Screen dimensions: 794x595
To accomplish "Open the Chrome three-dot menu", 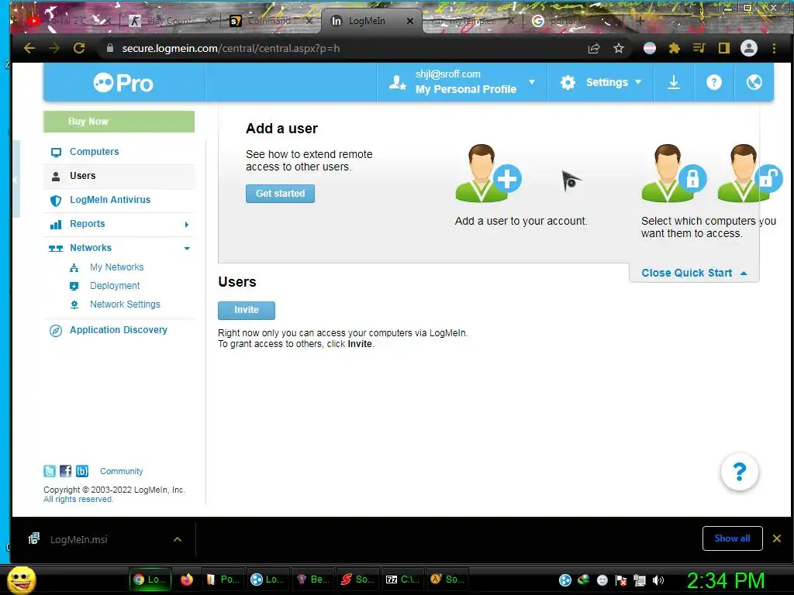I will pos(774,48).
